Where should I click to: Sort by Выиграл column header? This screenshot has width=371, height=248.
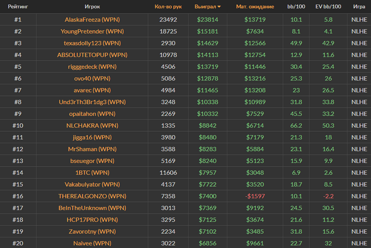point(208,6)
